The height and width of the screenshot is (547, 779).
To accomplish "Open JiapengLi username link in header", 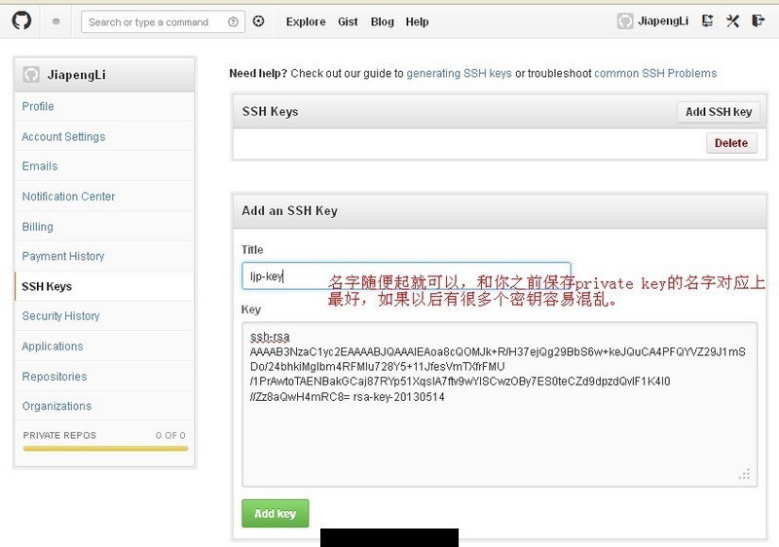I will (663, 20).
